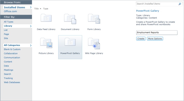184x101 pixels.
Task: Browse templates from Office.com
Action: click(x=10, y=11)
